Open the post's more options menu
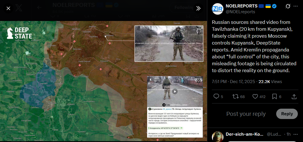Image resolution: width=303 pixels, height=142 pixels. coord(296,6)
